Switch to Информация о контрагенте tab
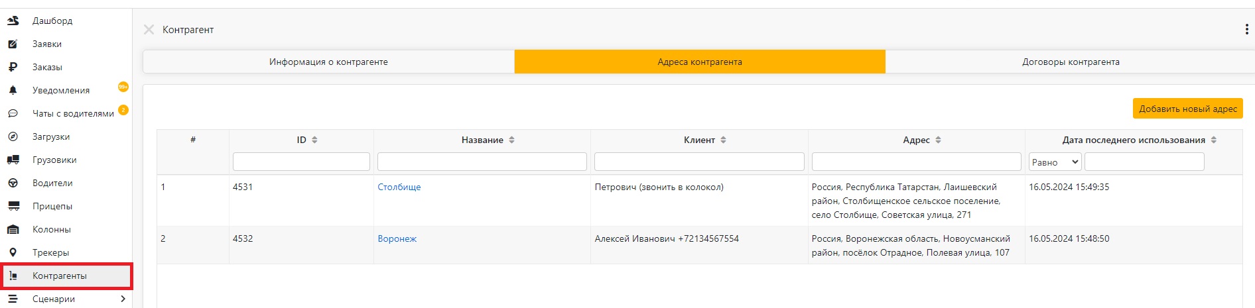Viewport: 1255px width, 308px height. pos(328,62)
